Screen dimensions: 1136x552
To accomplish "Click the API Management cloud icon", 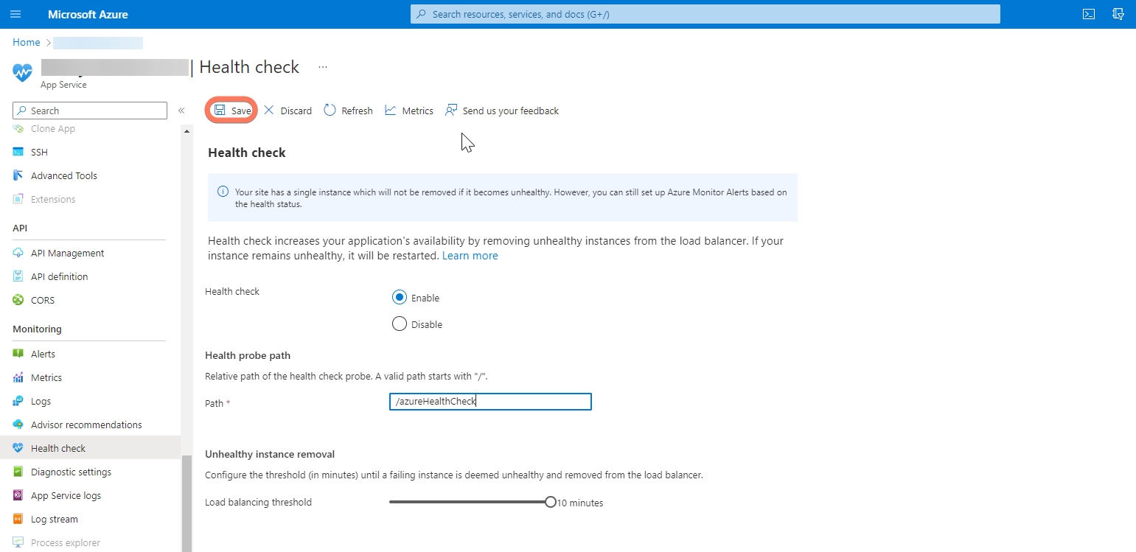I will click(x=18, y=253).
